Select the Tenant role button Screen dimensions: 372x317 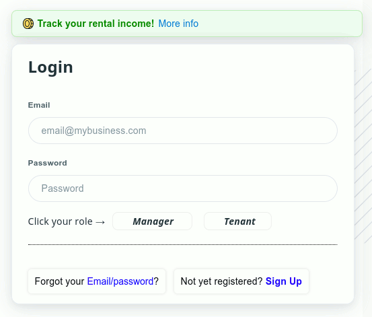click(237, 221)
